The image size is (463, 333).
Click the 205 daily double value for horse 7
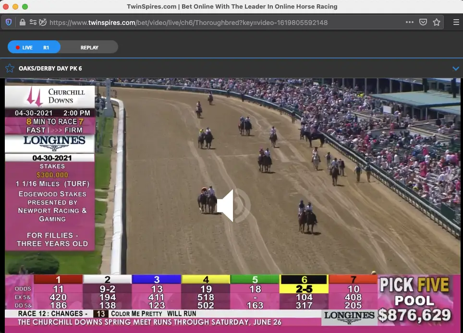(353, 305)
